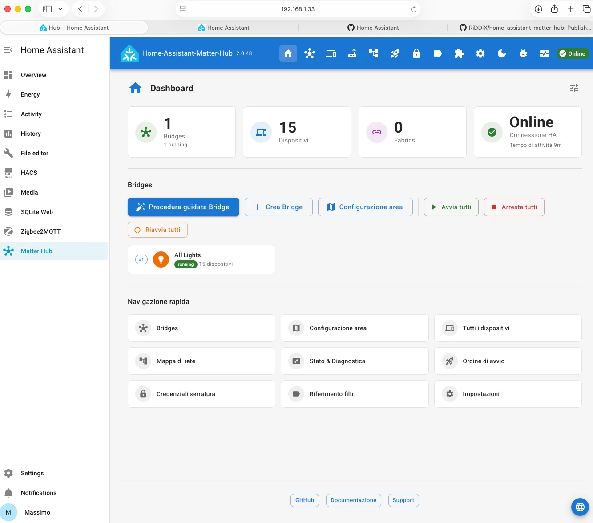Screen dimensions: 593x523
Task: Click the Safari address bar
Action: tap(298, 9)
